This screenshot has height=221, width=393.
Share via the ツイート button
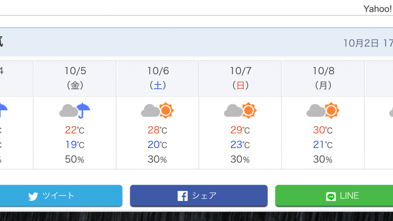pos(61,196)
